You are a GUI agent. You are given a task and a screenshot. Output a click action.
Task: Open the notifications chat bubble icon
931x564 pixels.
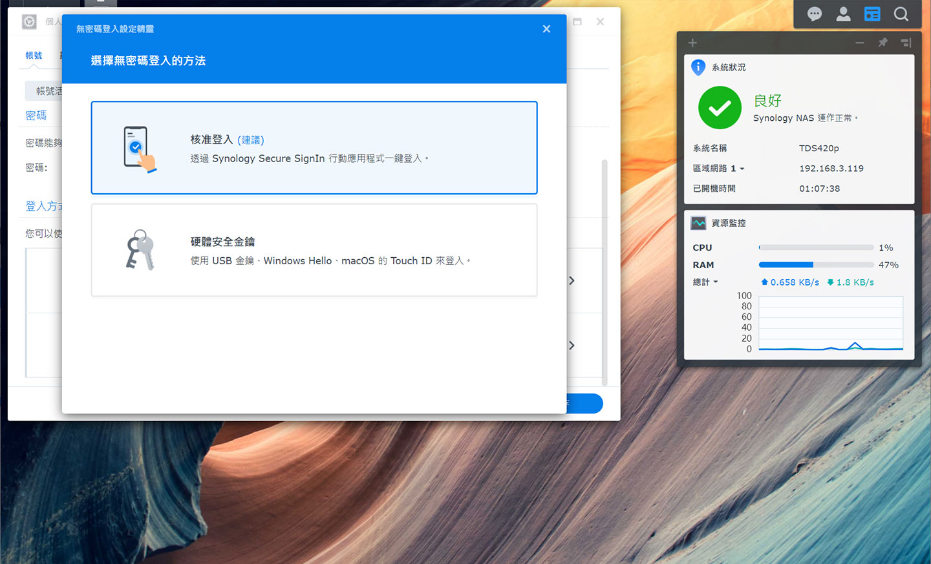point(814,14)
